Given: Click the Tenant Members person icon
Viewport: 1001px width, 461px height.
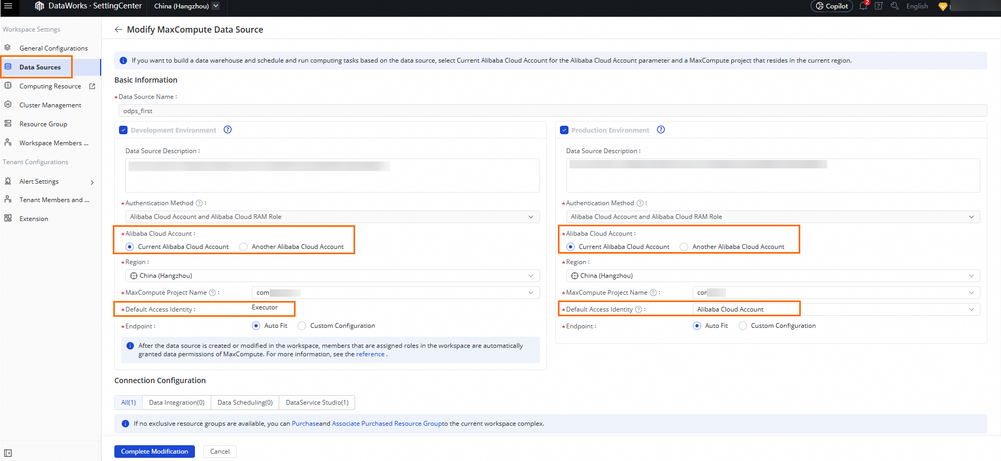Looking at the screenshot, I should tap(8, 199).
